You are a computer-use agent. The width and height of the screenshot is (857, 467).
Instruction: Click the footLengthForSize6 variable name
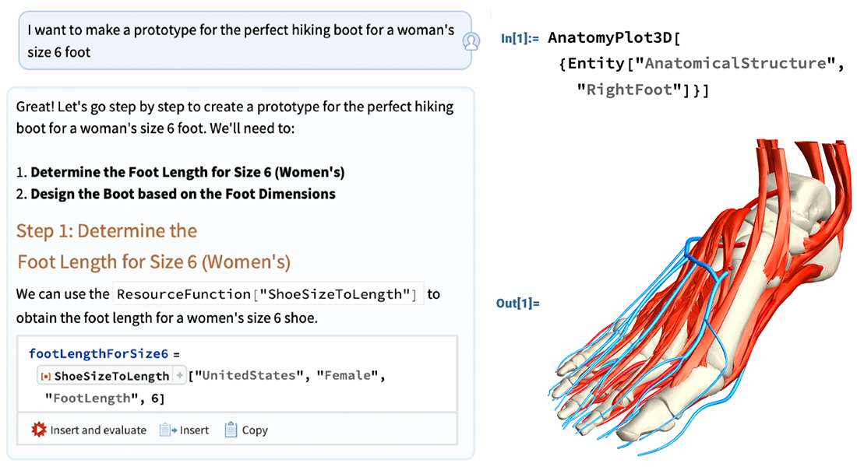pyautogui.click(x=98, y=354)
